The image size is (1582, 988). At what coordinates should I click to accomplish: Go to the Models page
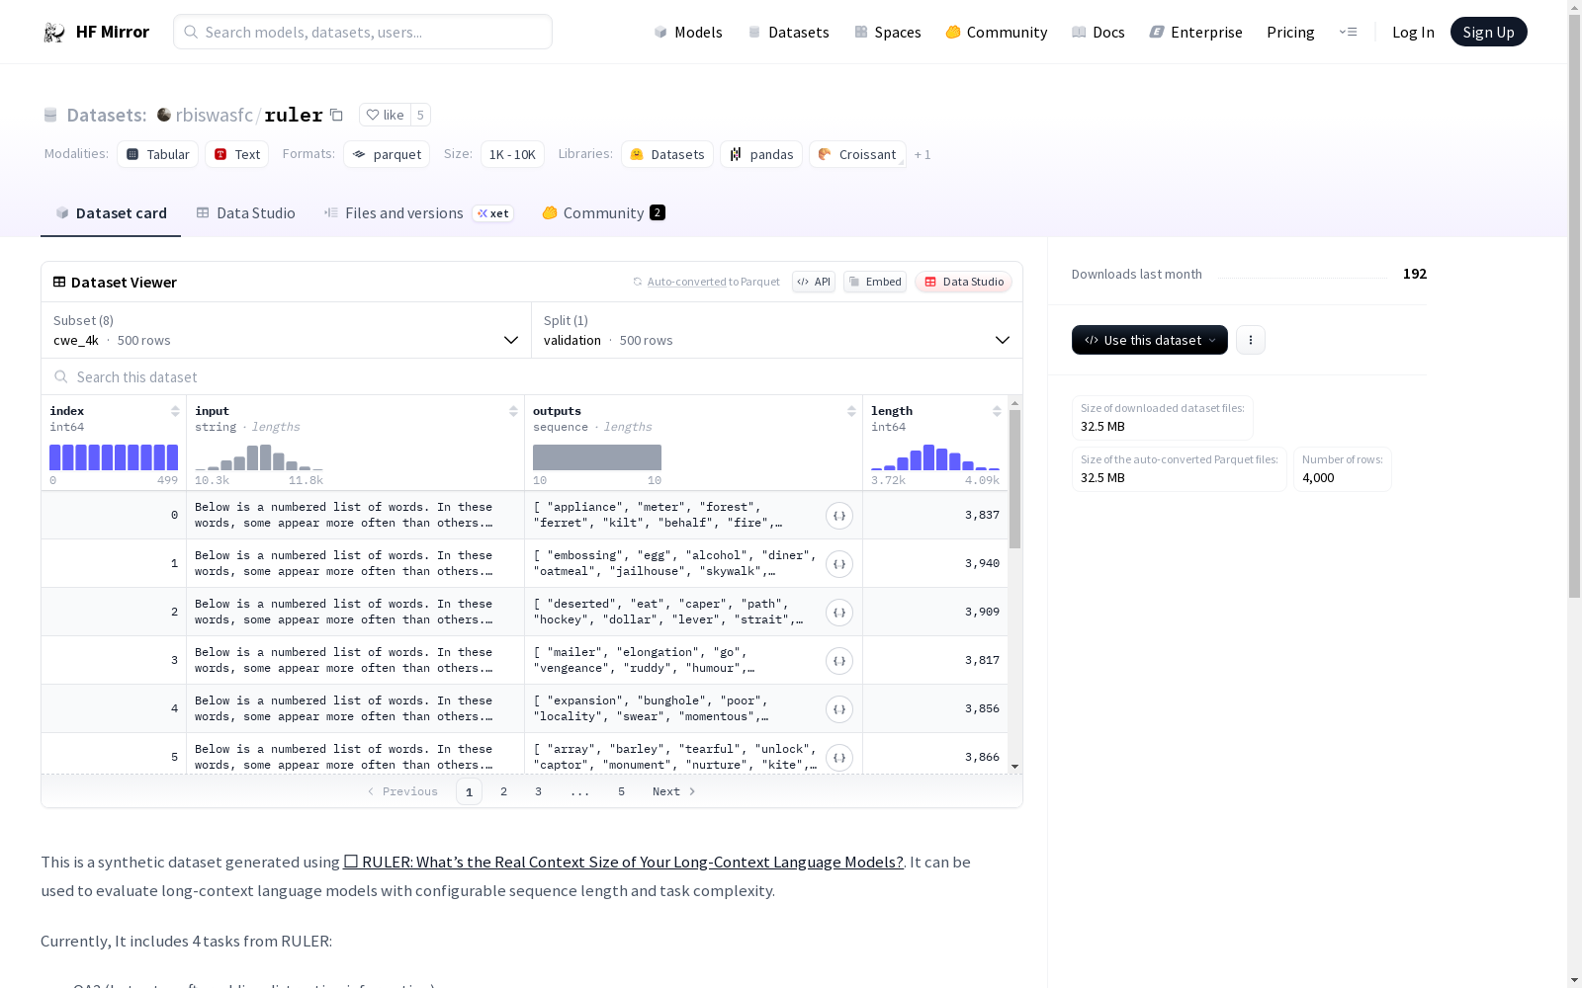[688, 32]
